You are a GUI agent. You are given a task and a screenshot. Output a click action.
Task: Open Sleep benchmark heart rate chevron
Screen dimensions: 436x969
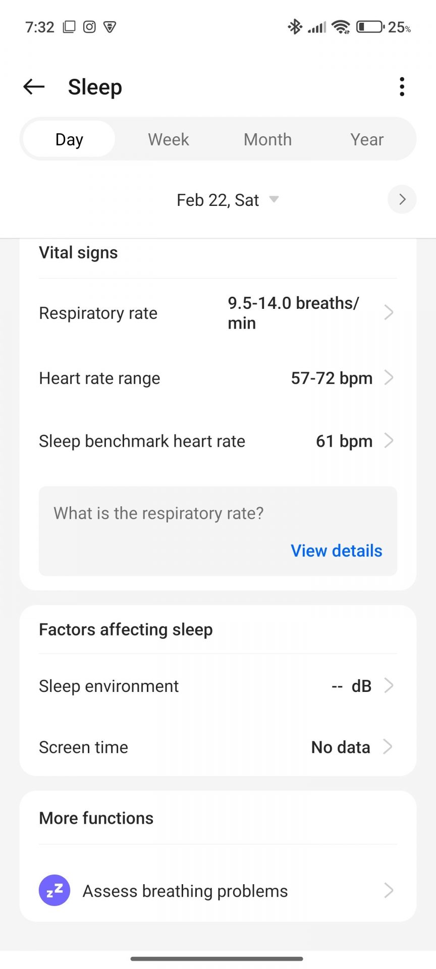(x=389, y=441)
